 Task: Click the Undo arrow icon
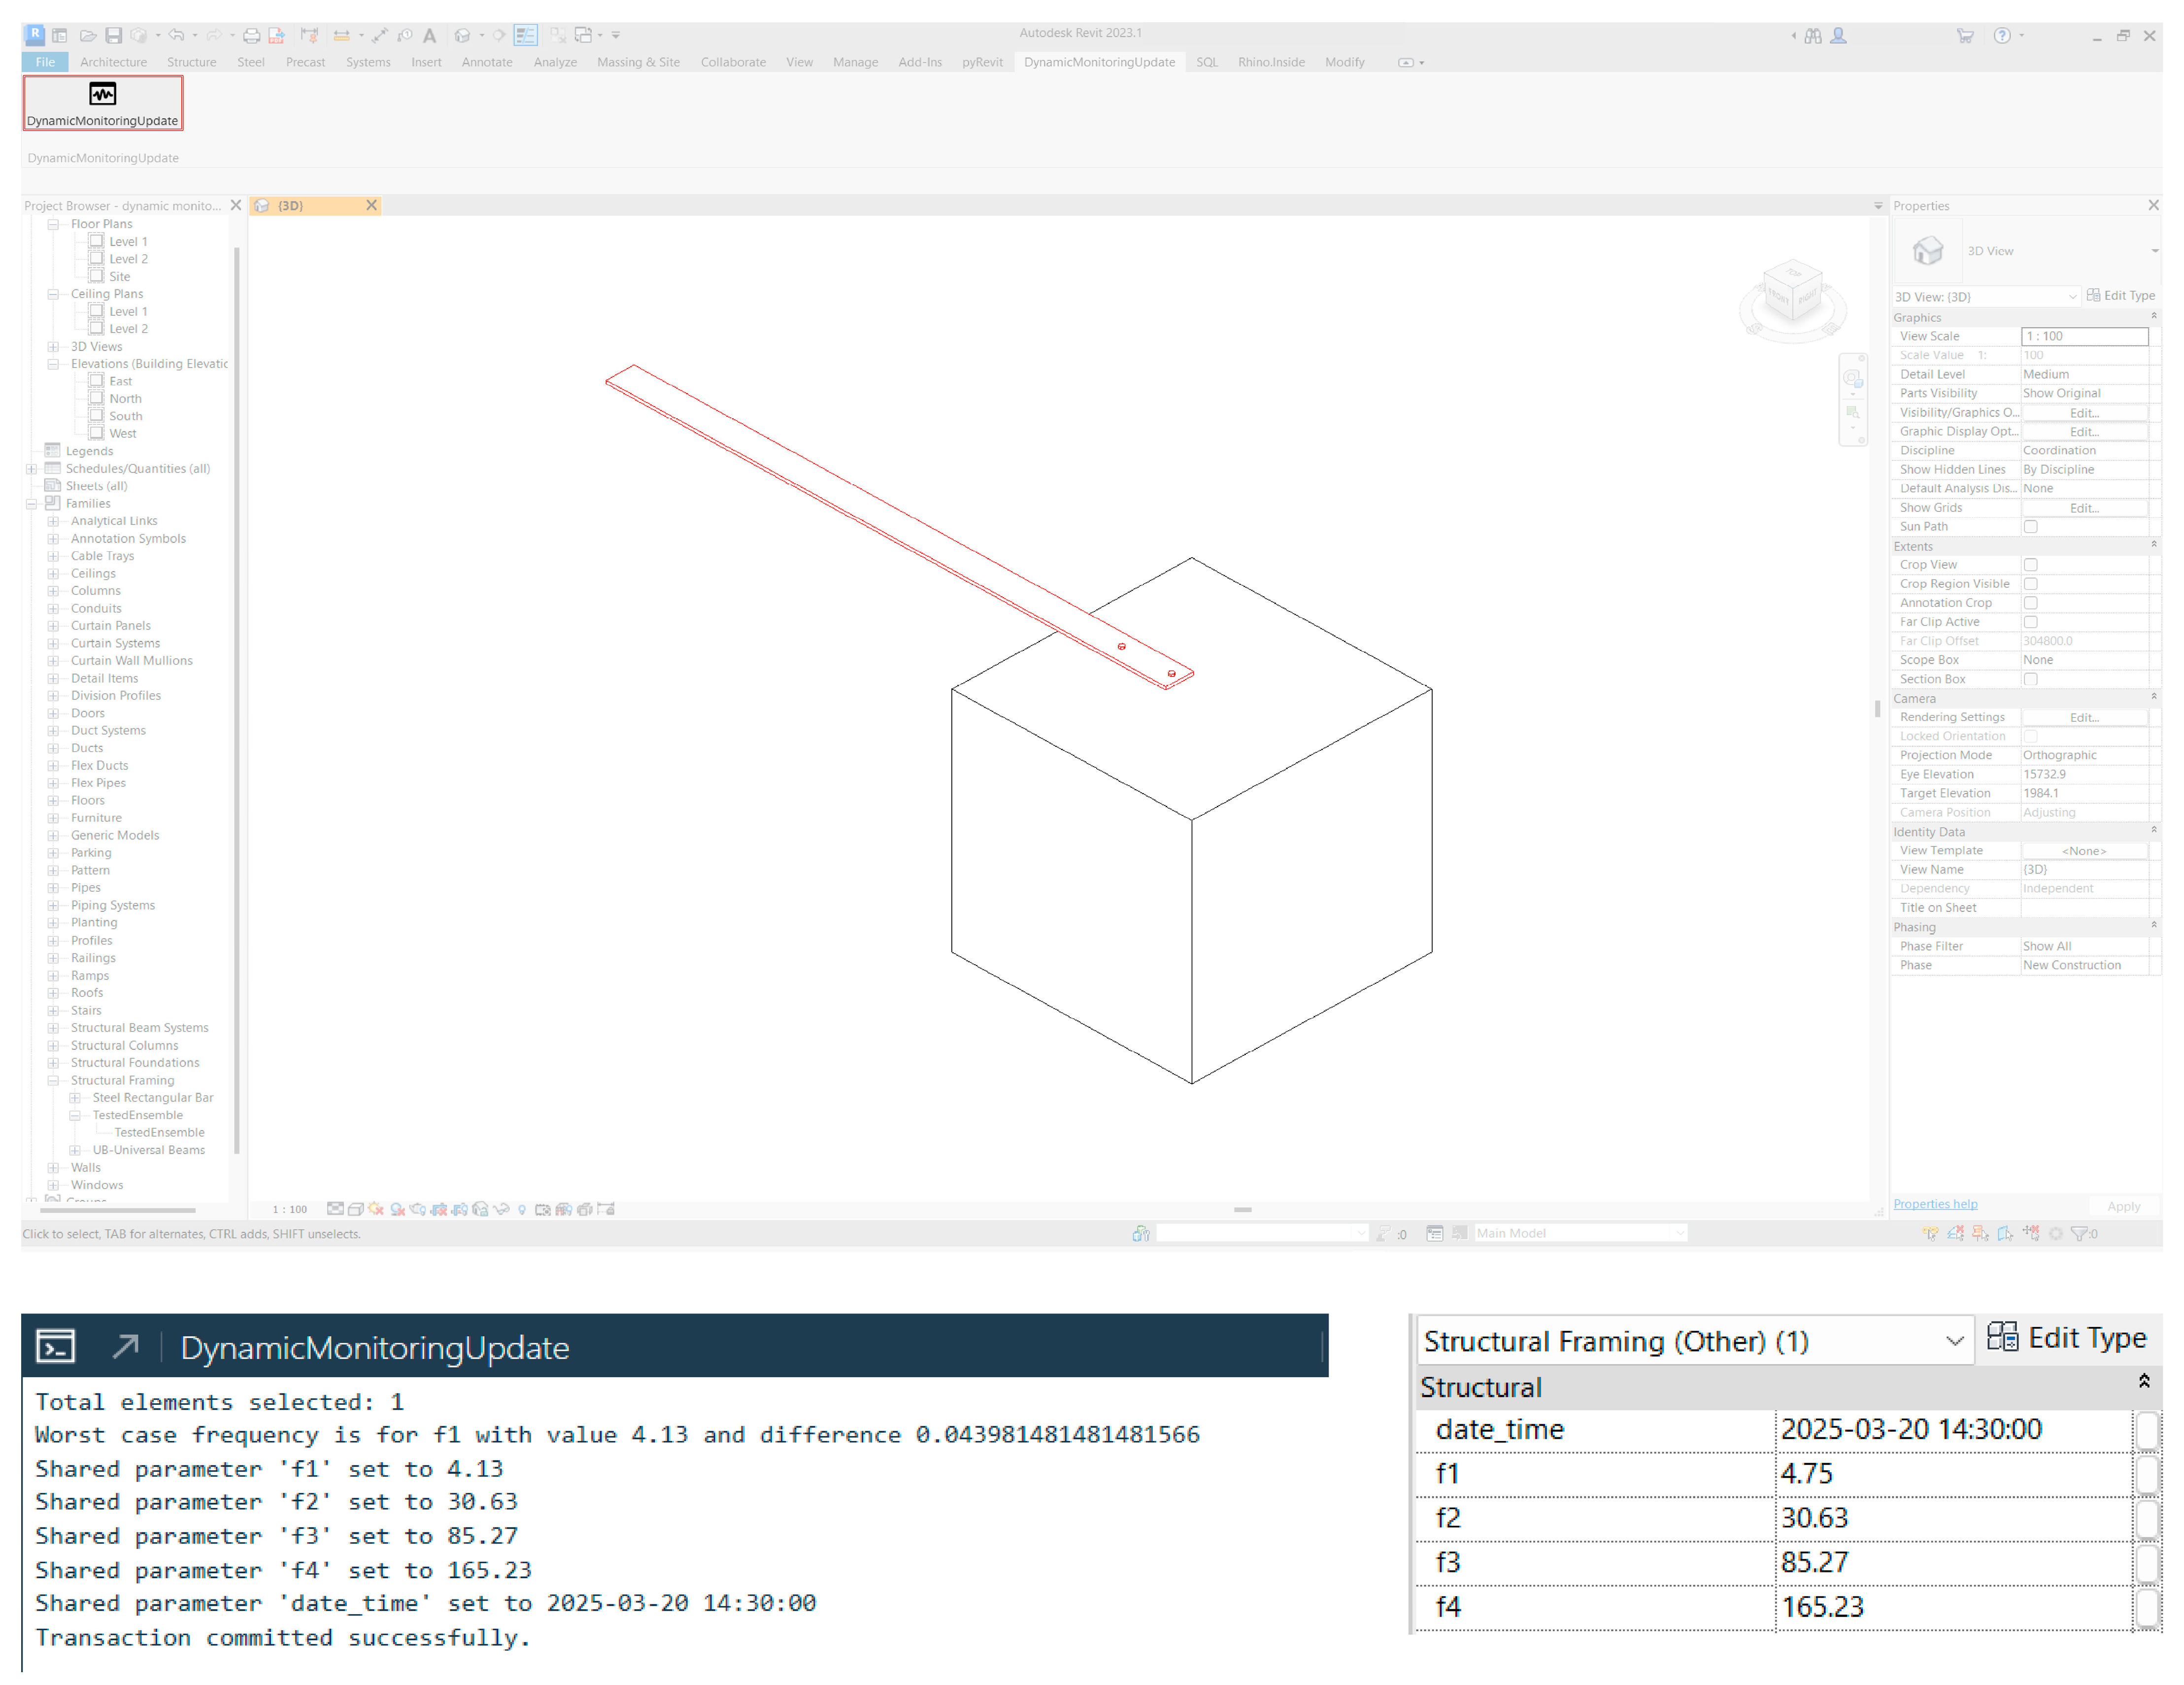pyautogui.click(x=176, y=35)
